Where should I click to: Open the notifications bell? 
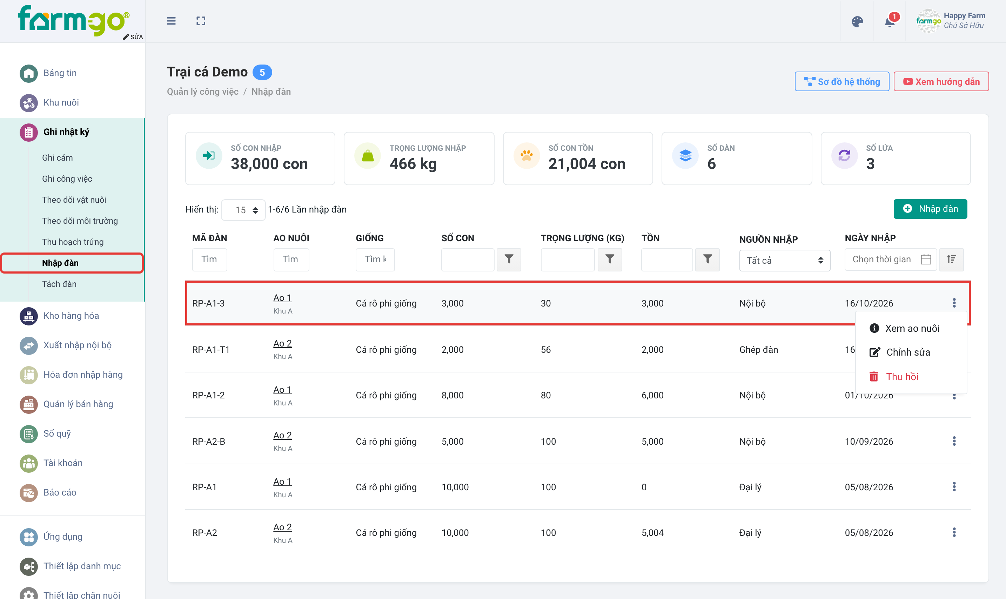pos(890,21)
